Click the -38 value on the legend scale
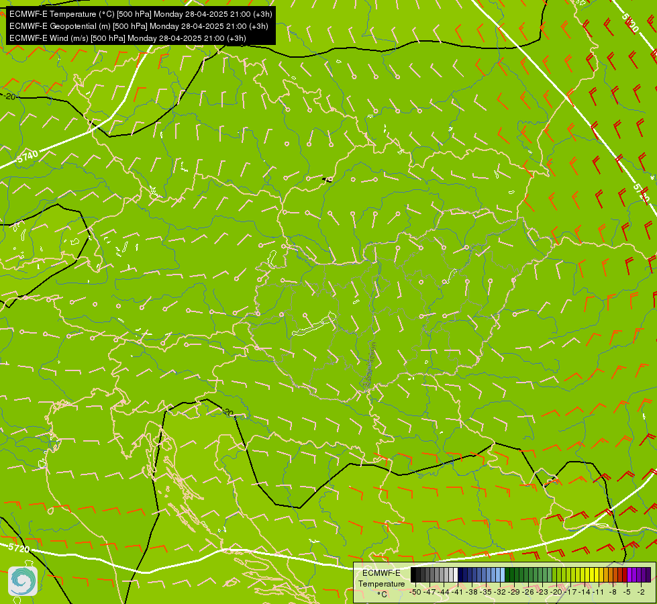 click(472, 592)
